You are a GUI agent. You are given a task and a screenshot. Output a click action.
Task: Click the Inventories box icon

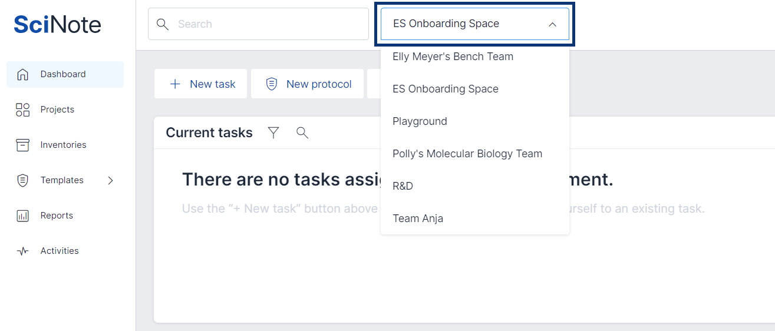(23, 145)
